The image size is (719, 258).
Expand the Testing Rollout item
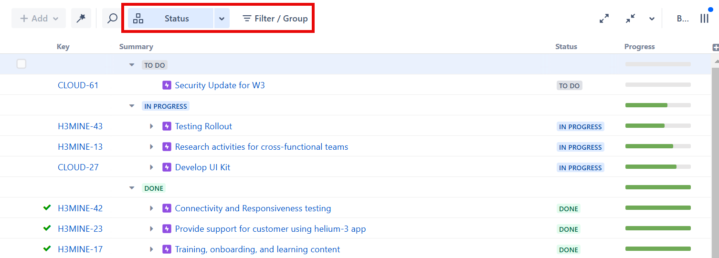pyautogui.click(x=151, y=126)
